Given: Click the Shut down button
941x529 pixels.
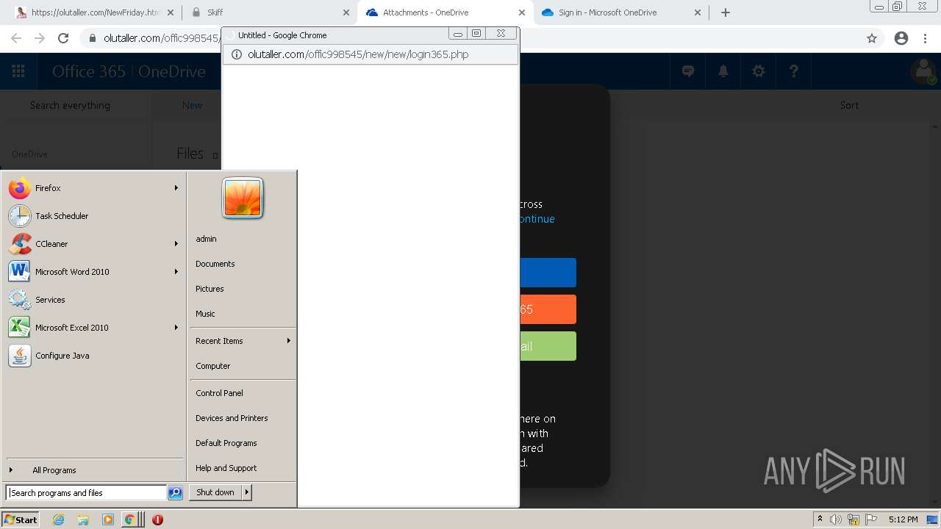Looking at the screenshot, I should tap(215, 492).
